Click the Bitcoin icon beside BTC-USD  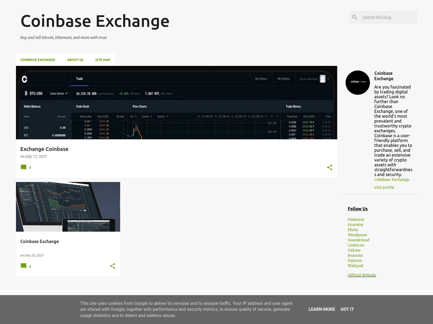(x=25, y=94)
